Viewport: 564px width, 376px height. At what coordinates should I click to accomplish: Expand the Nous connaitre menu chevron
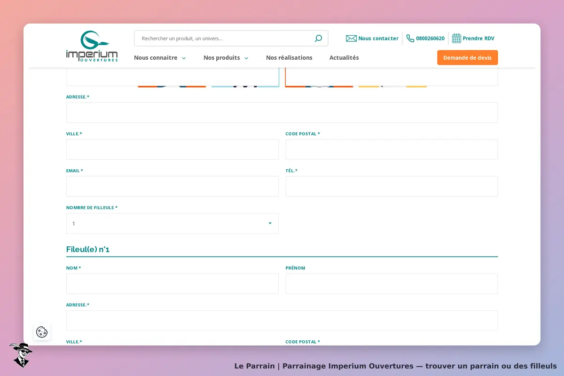pos(184,58)
